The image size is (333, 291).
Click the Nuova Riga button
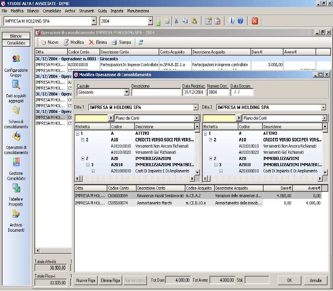pos(86,280)
